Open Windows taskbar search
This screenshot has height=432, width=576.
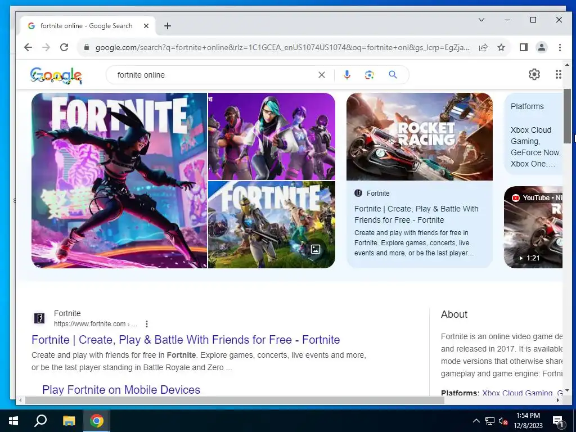40,421
